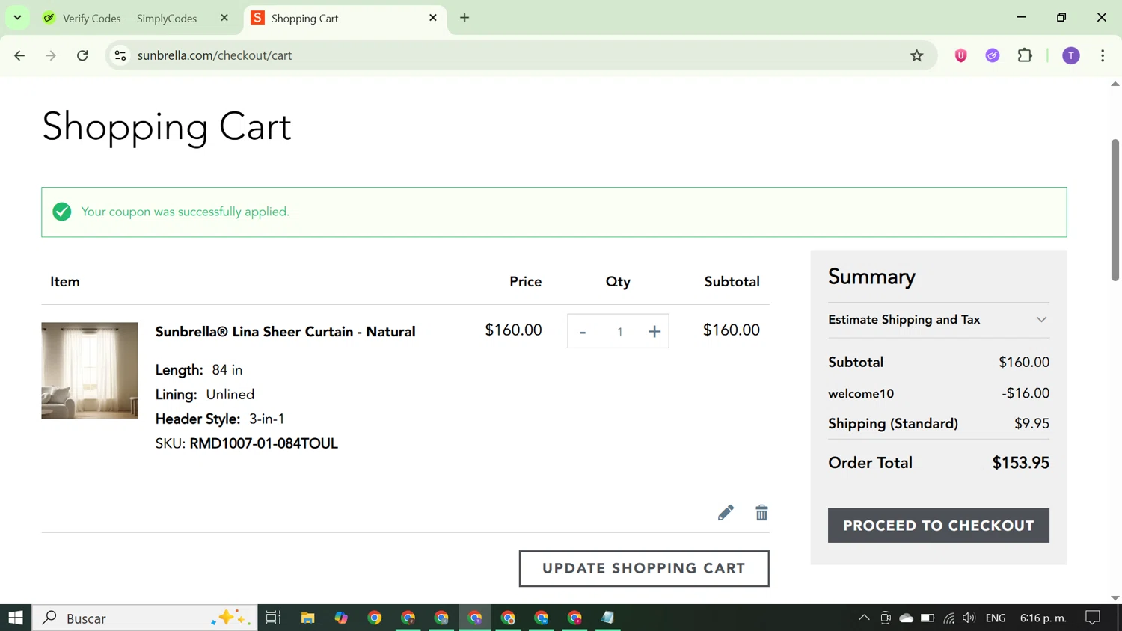Viewport: 1122px width, 631px height.
Task: Open clock showing 6:16 p. m.
Action: point(1043,618)
